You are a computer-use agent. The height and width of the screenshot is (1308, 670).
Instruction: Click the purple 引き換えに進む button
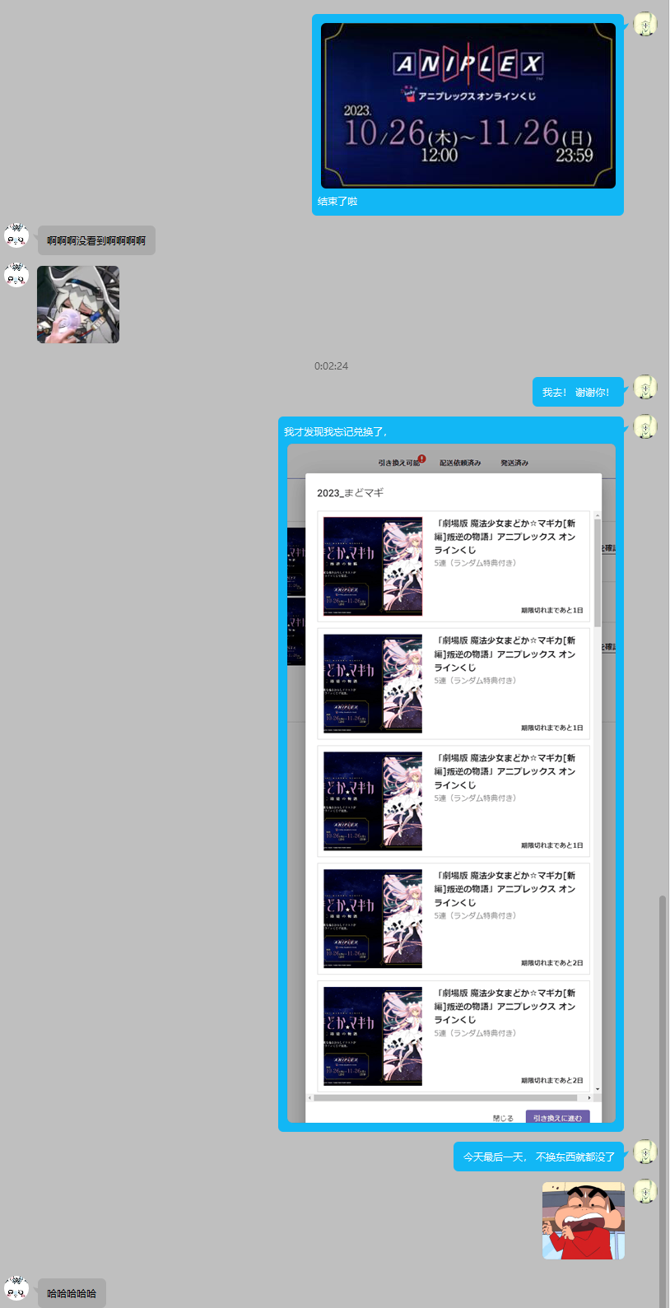(557, 1118)
